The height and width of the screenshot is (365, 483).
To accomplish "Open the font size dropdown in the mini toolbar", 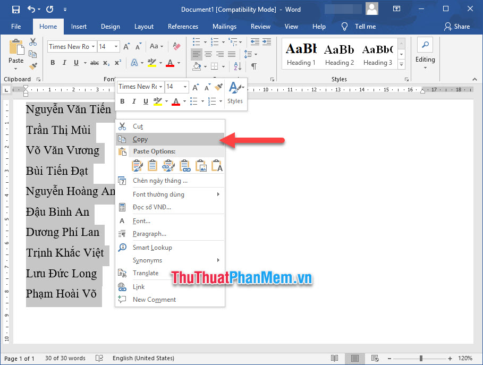I will tap(184, 87).
